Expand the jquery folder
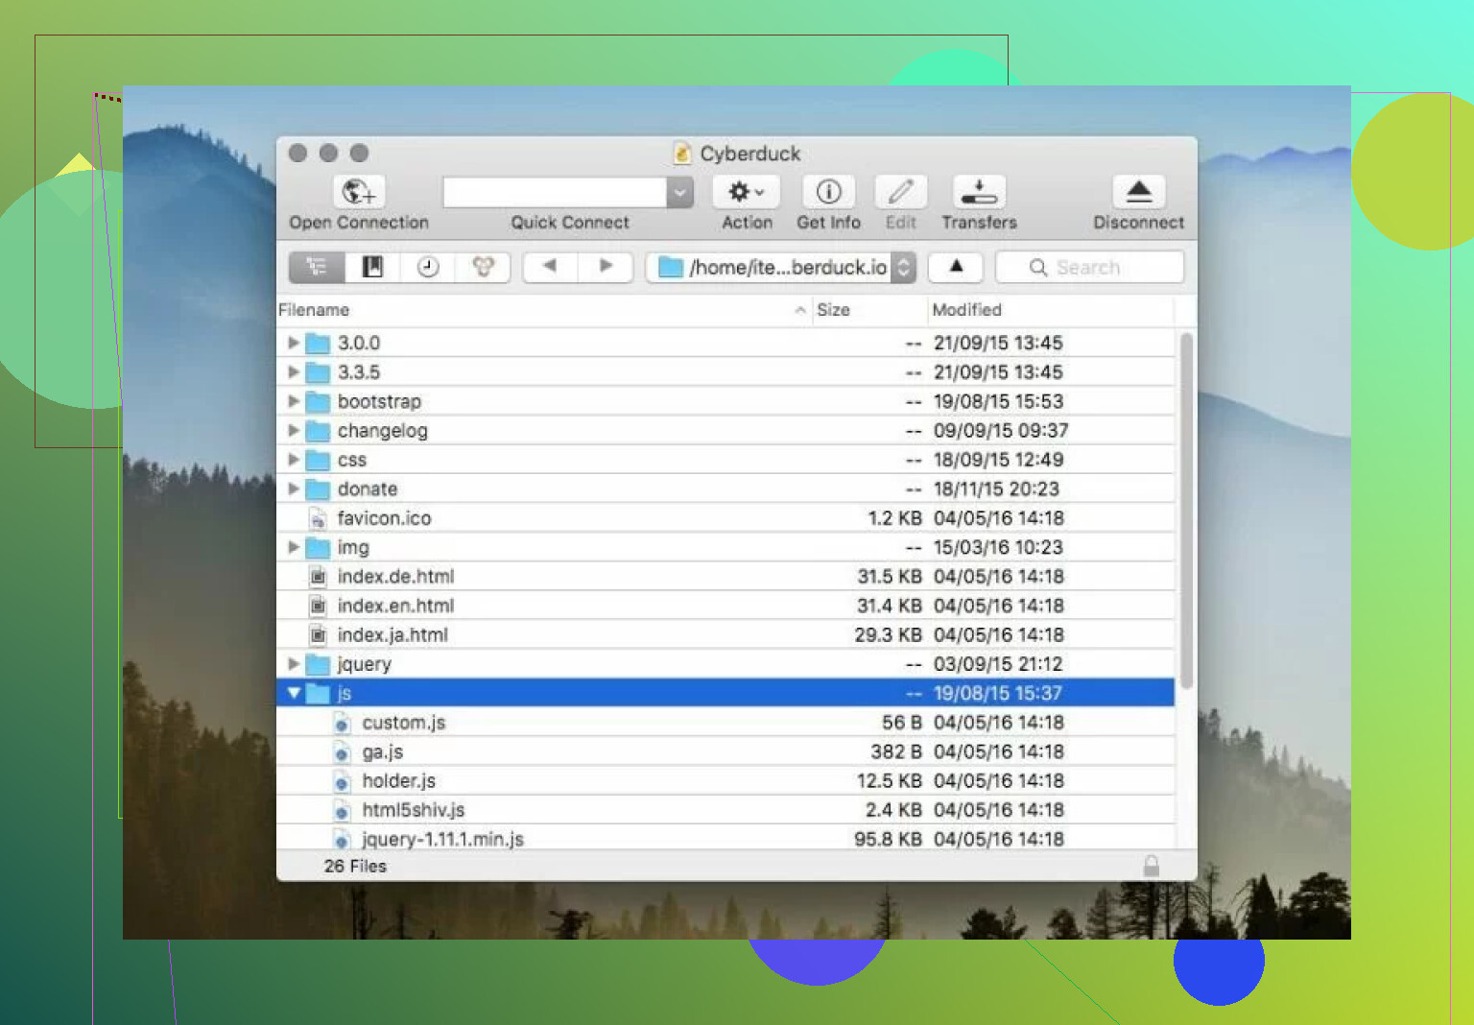Screen dimensions: 1474x1025 pyautogui.click(x=294, y=663)
